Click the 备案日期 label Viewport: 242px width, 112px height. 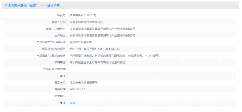(x=60, y=89)
